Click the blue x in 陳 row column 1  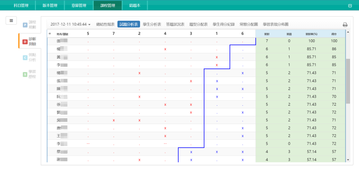pos(217,89)
